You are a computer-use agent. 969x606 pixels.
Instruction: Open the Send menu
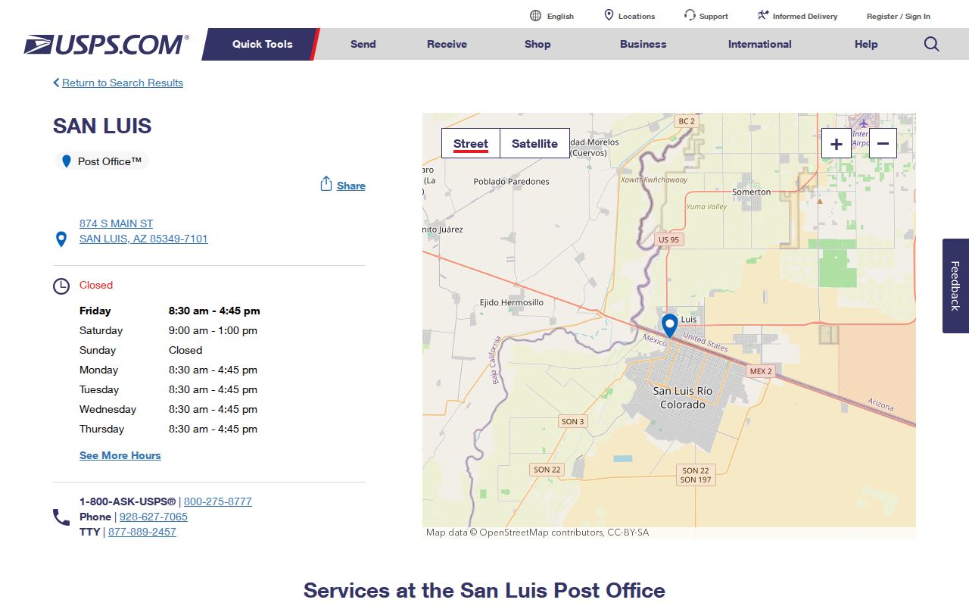point(363,44)
